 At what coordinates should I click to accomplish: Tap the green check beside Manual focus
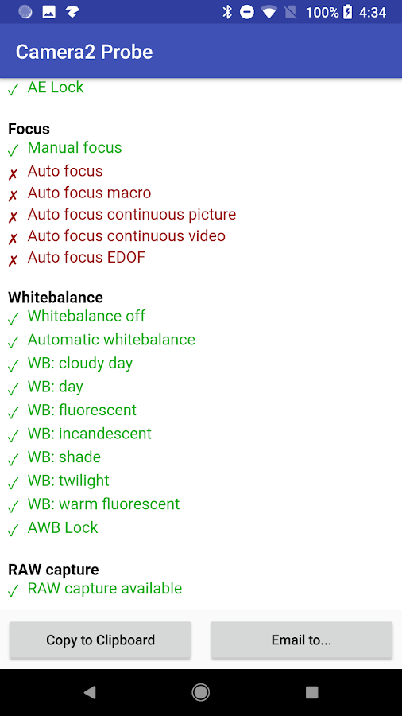14,150
